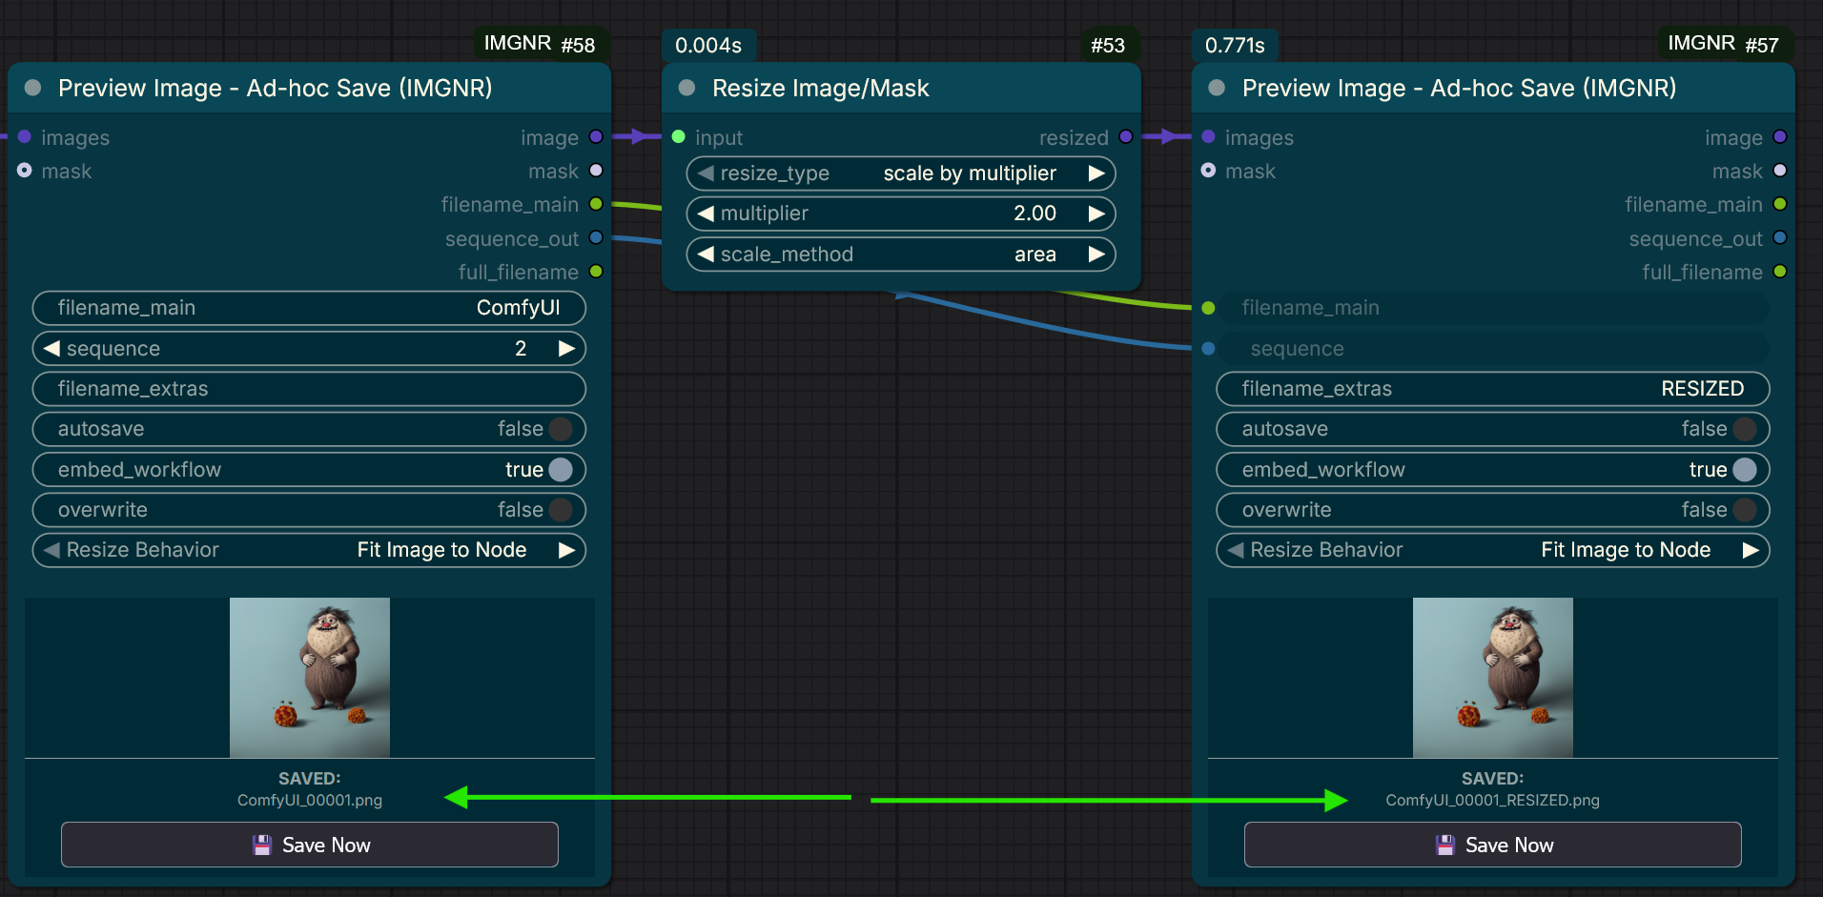Screen dimensions: 1823x897
Task: Click the collapse dot of node #57 Preview Image
Action: (x=1217, y=88)
